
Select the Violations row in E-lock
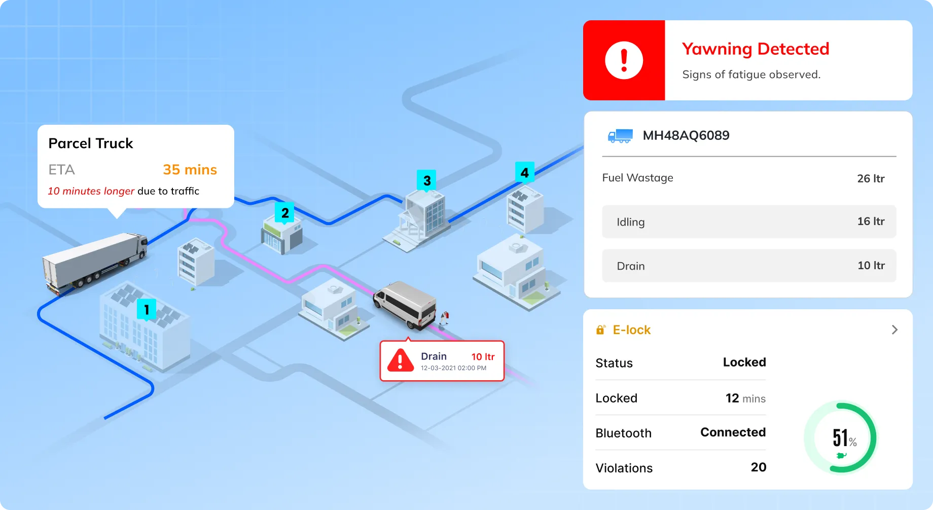[680, 468]
